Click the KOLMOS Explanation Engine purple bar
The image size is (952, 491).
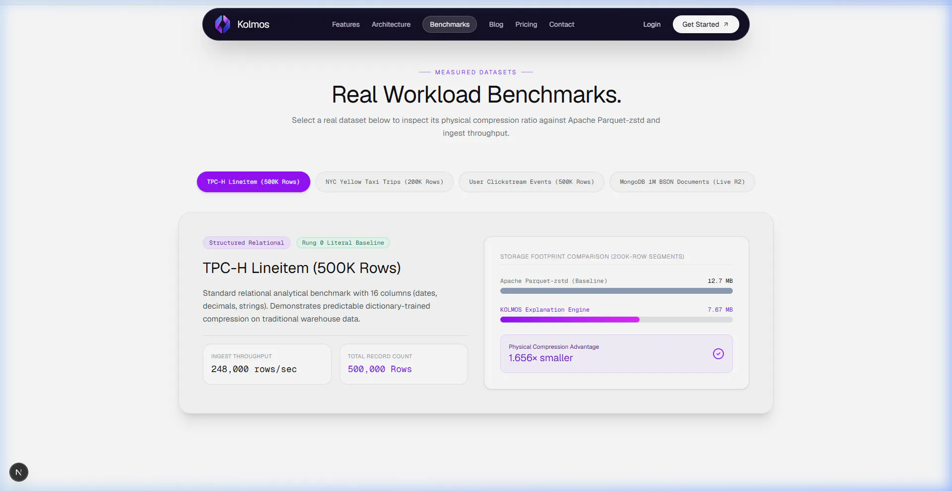click(570, 320)
